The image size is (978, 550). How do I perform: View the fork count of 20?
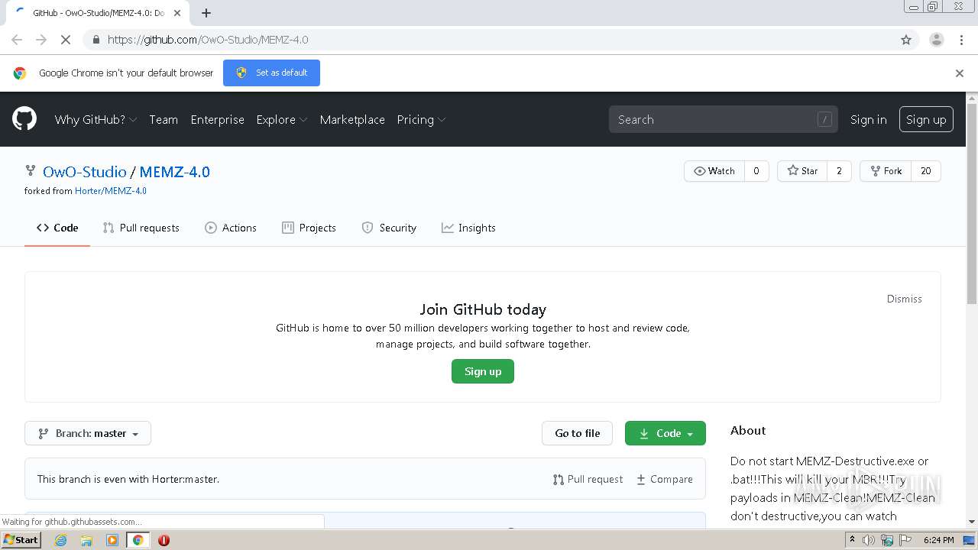point(926,171)
